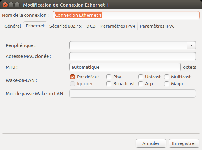202x150 pixels.
Task: Open the Paramètres IPv6 tab
Action: click(157, 26)
